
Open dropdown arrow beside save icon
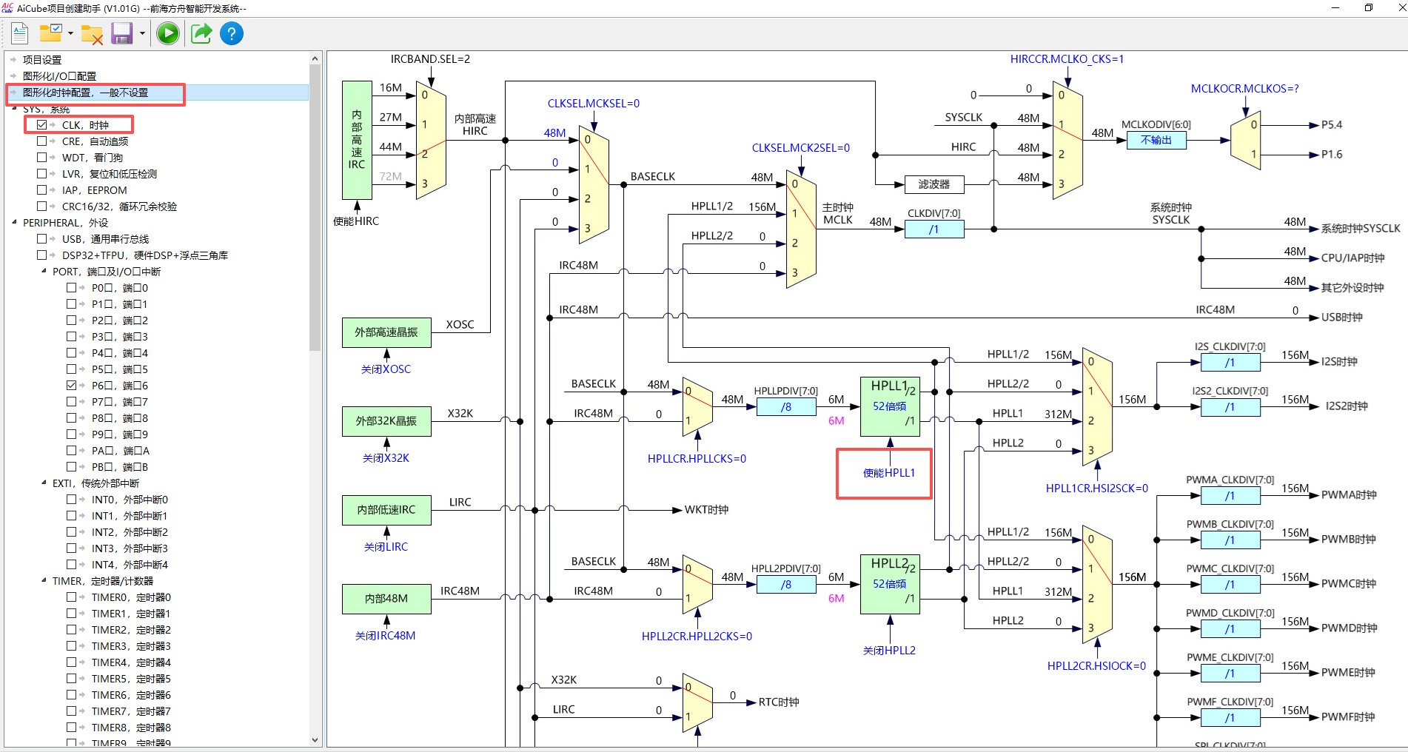coord(142,33)
